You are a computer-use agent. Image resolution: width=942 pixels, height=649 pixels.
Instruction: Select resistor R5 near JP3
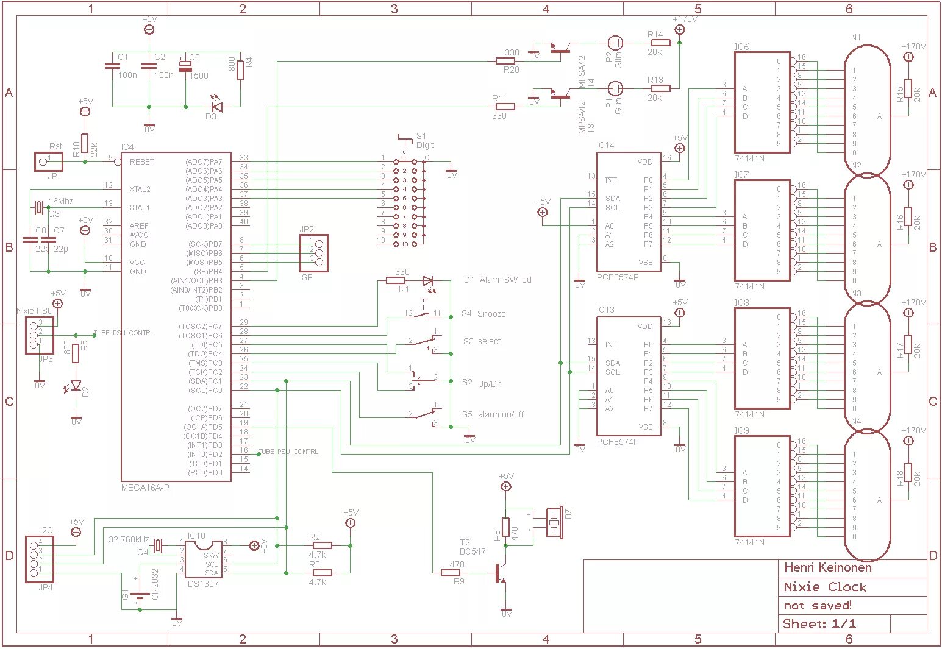[76, 353]
